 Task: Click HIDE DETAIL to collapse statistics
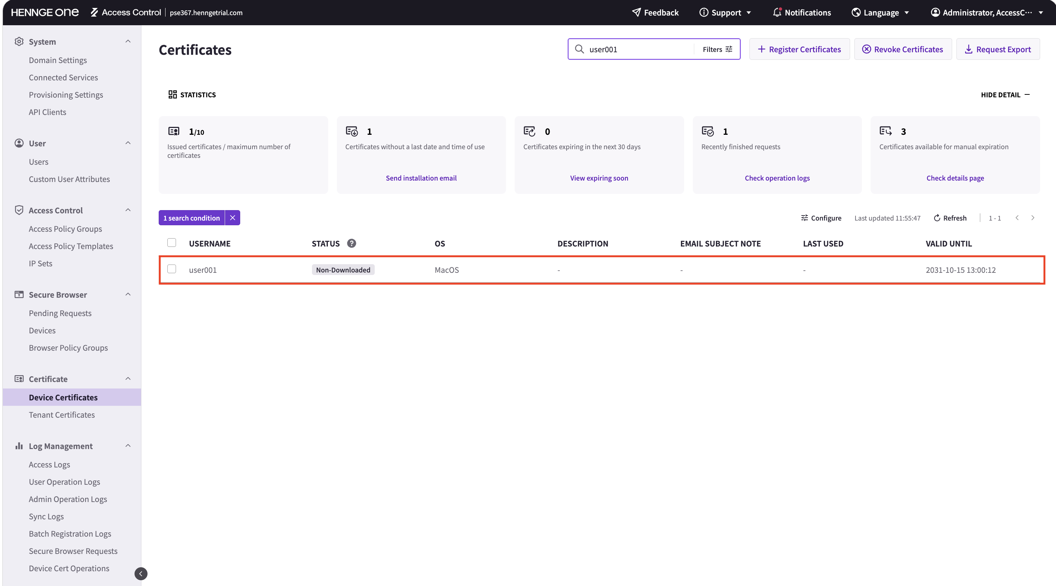point(1005,94)
